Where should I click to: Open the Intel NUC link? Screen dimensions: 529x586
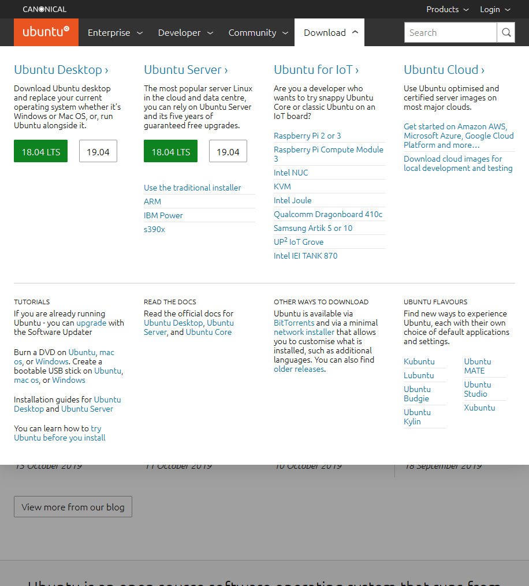(291, 173)
